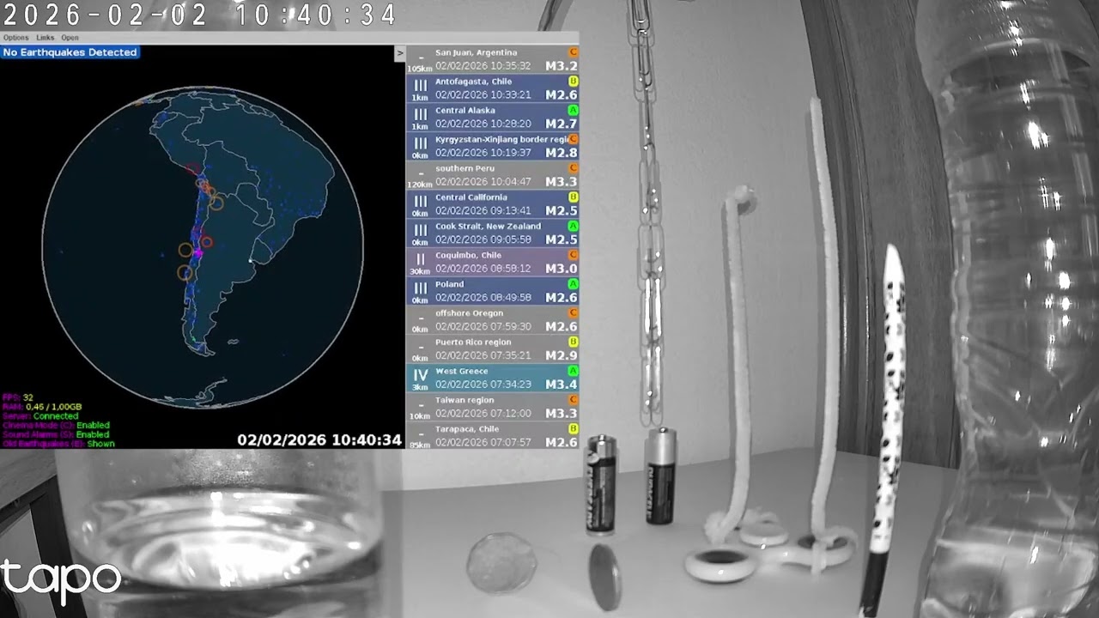Collapse the earthquake list with the arrow button
The height and width of the screenshot is (618, 1099).
coord(399,53)
